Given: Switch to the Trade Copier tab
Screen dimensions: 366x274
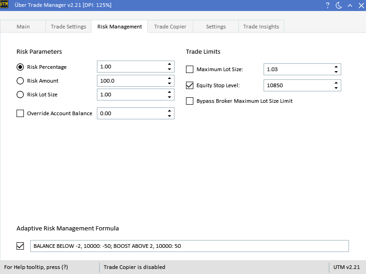Looking at the screenshot, I should tap(170, 27).
